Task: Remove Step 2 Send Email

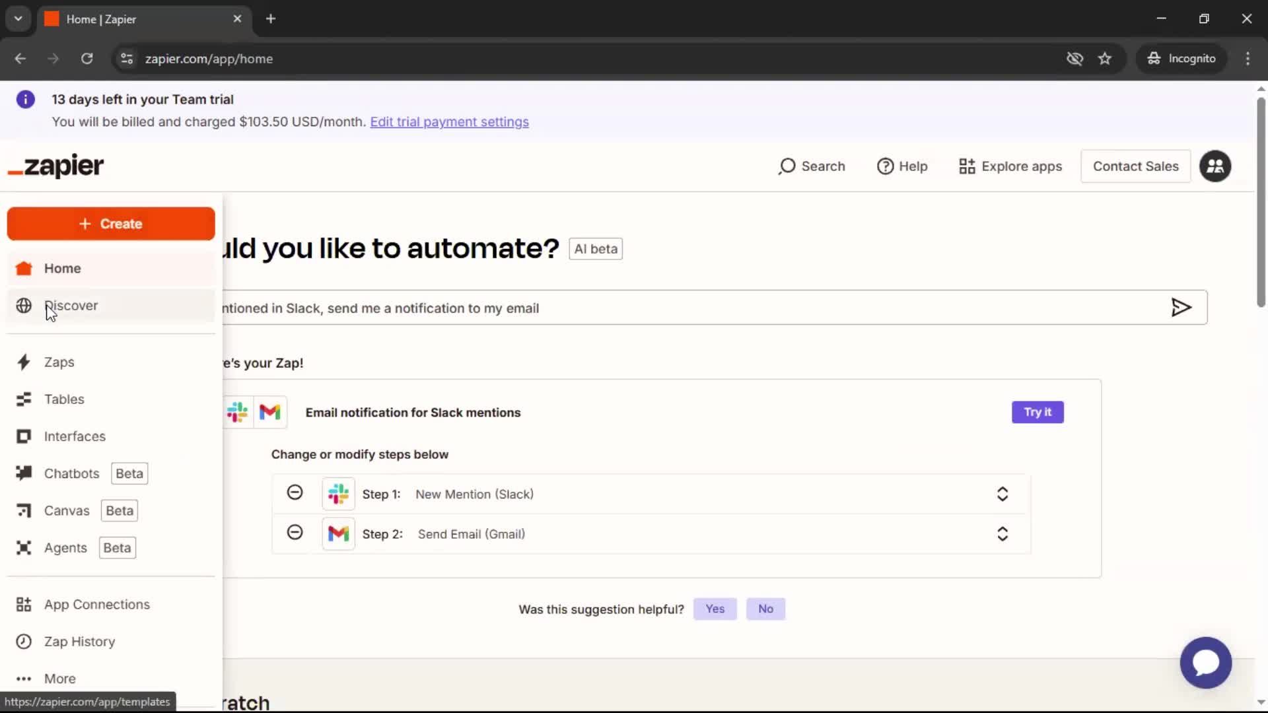Action: (295, 532)
